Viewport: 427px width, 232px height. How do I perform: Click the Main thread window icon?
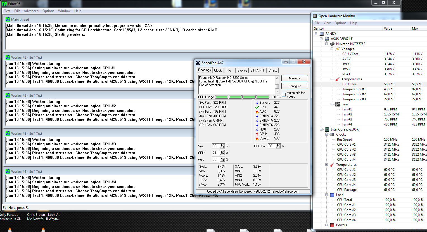[8, 19]
